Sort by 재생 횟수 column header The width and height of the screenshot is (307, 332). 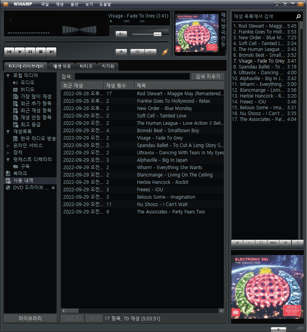coord(119,86)
